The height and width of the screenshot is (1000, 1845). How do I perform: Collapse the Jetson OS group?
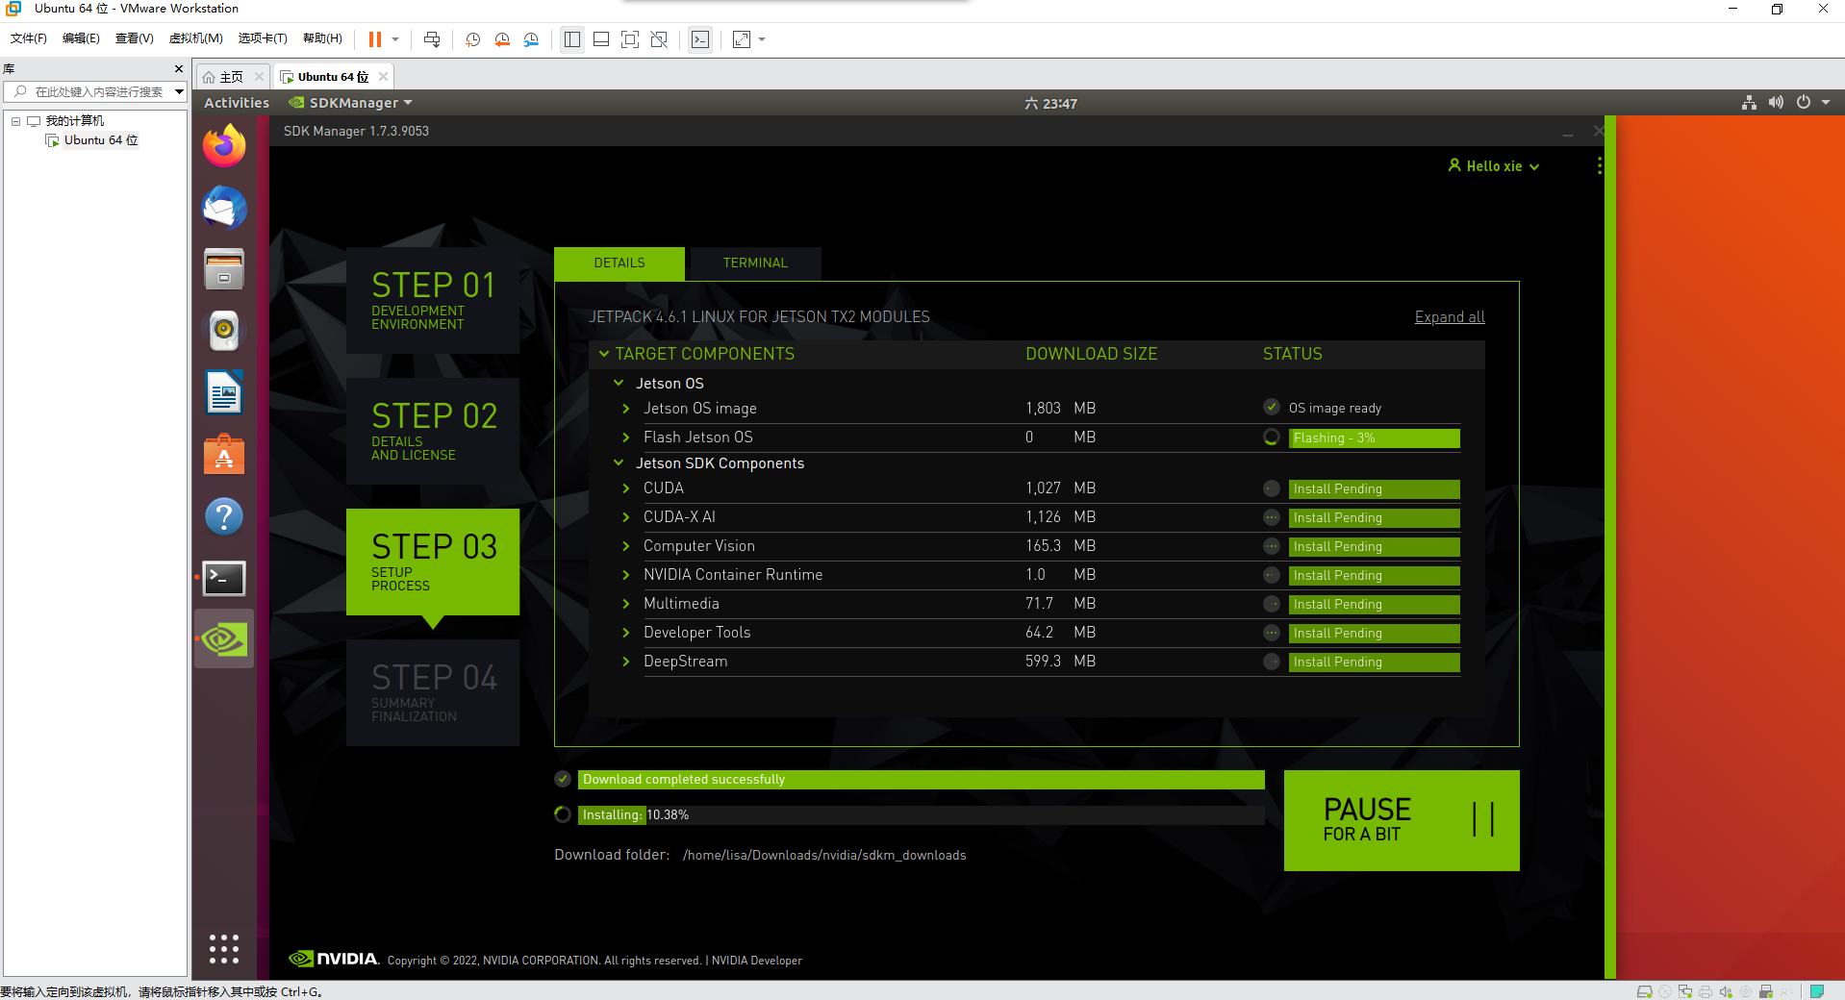(619, 383)
